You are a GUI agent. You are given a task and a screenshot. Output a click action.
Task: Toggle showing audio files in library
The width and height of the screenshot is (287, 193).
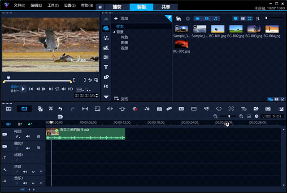click(215, 19)
